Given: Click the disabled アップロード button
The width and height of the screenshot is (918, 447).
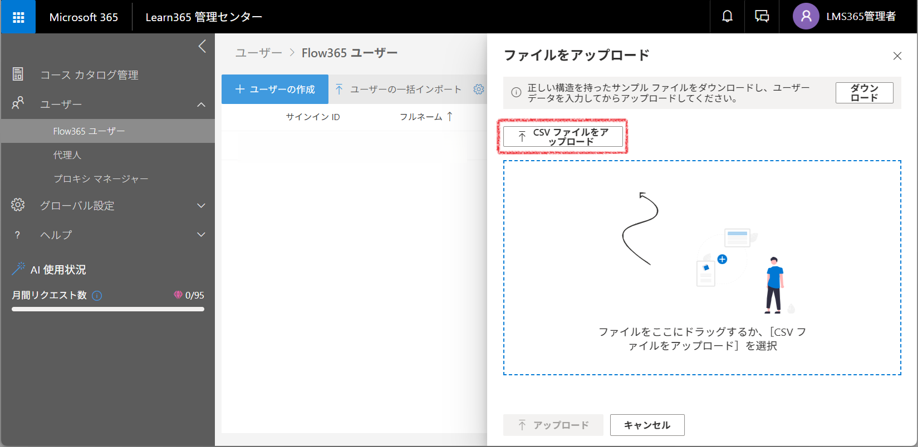Looking at the screenshot, I should pyautogui.click(x=553, y=425).
